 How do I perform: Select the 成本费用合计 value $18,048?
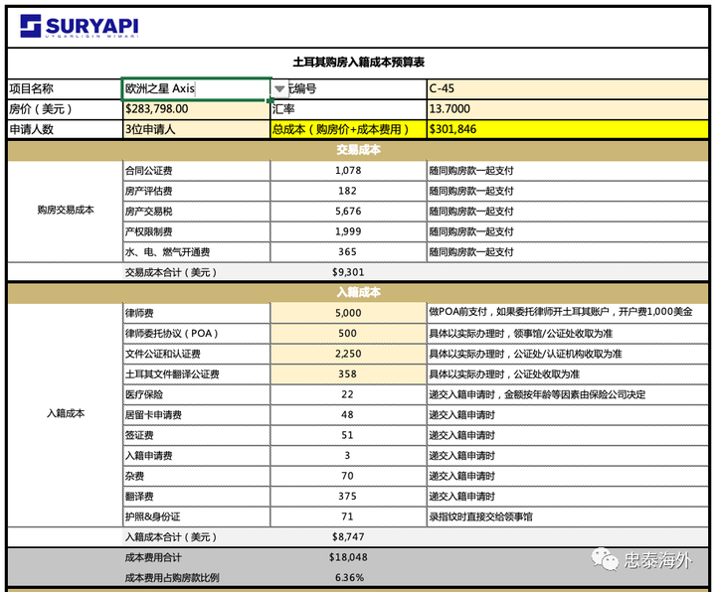point(348,557)
